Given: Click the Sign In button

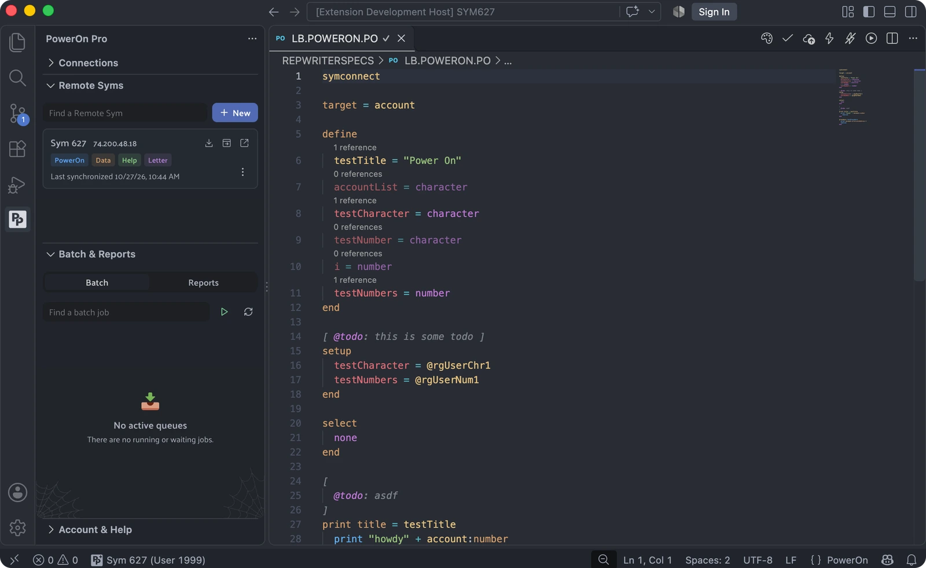Looking at the screenshot, I should click(x=714, y=12).
